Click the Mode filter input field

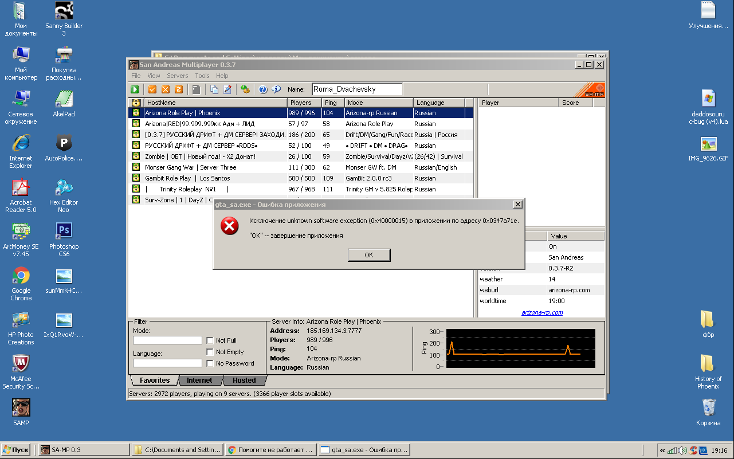(x=167, y=340)
